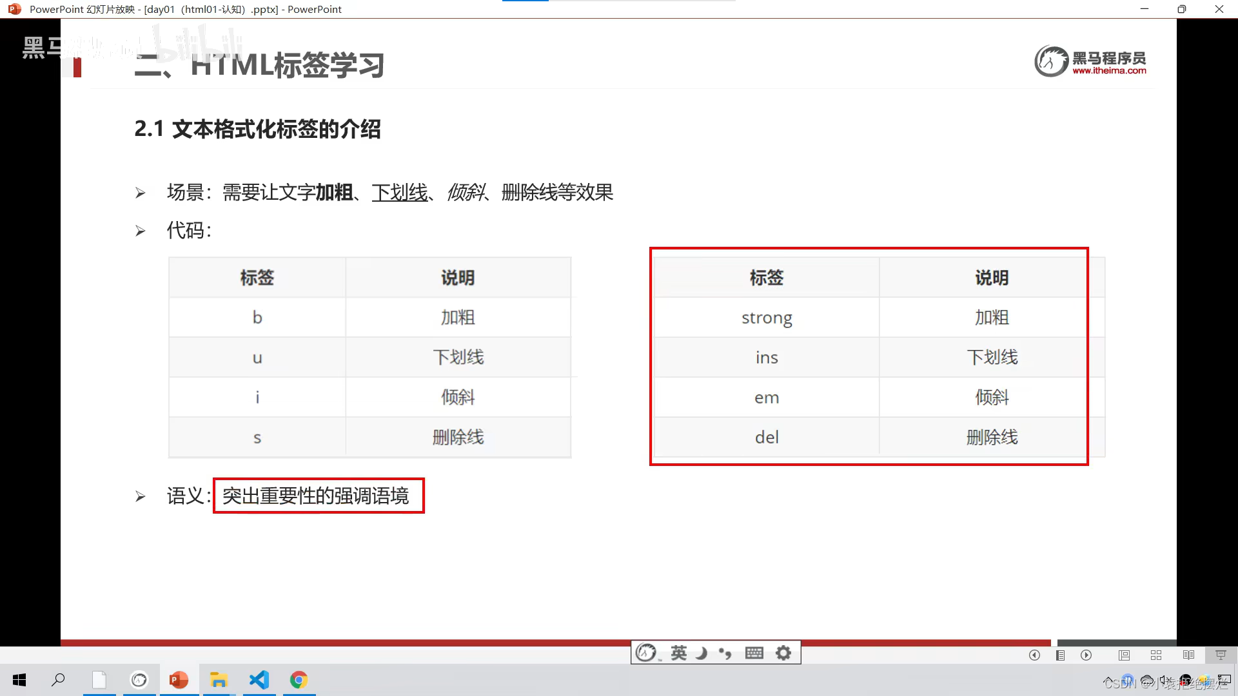Click the slide title 'HTML标签学习'
This screenshot has height=696, width=1238.
click(287, 65)
